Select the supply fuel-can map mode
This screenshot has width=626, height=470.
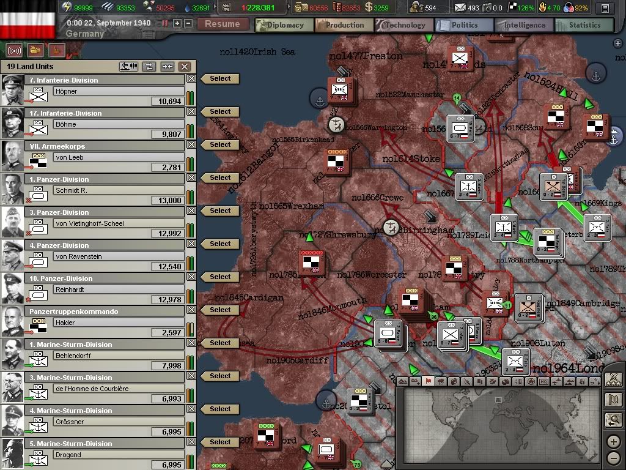click(454, 381)
